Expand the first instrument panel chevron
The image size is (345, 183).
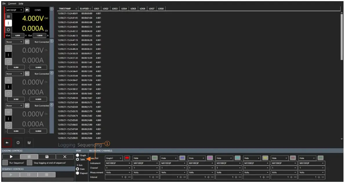pyautogui.click(x=52, y=9)
